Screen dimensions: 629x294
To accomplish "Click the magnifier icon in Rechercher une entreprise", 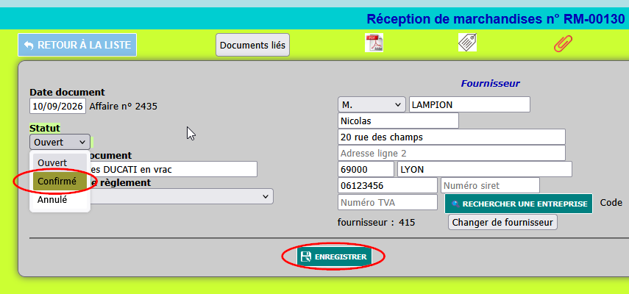I will point(455,204).
